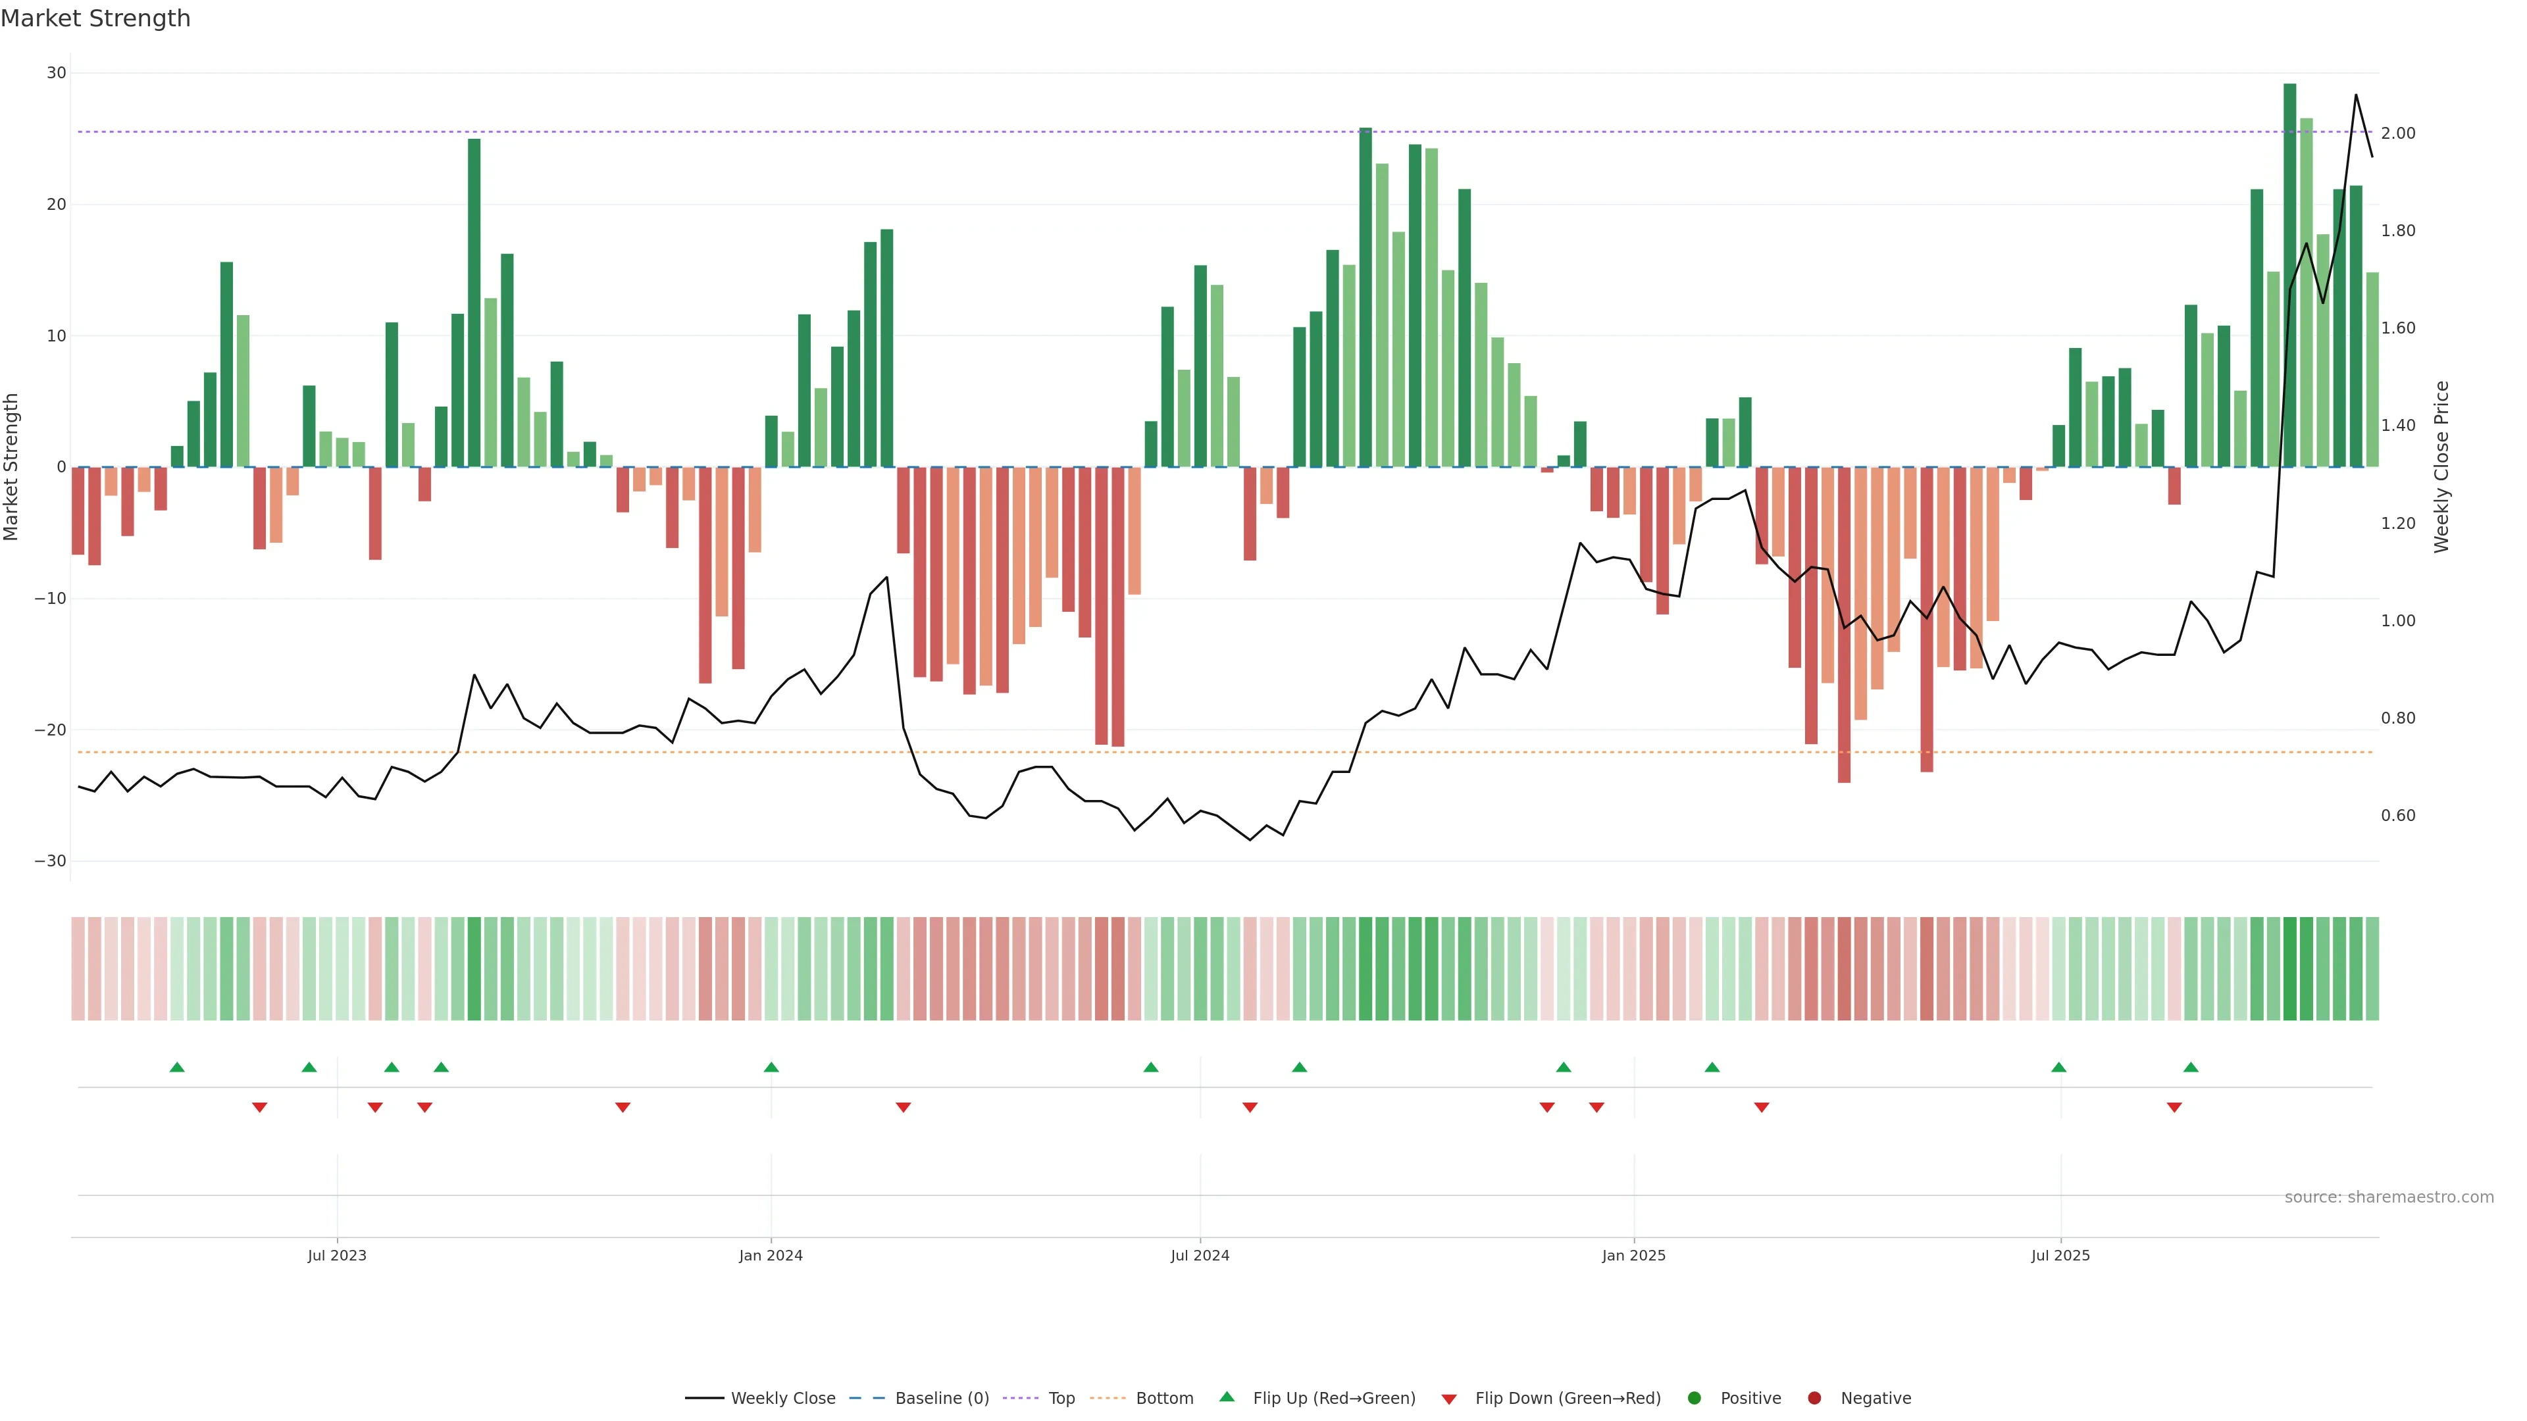The height and width of the screenshot is (1421, 2527).
Task: Click the Weekly Close Price axis title
Action: [x=2441, y=467]
